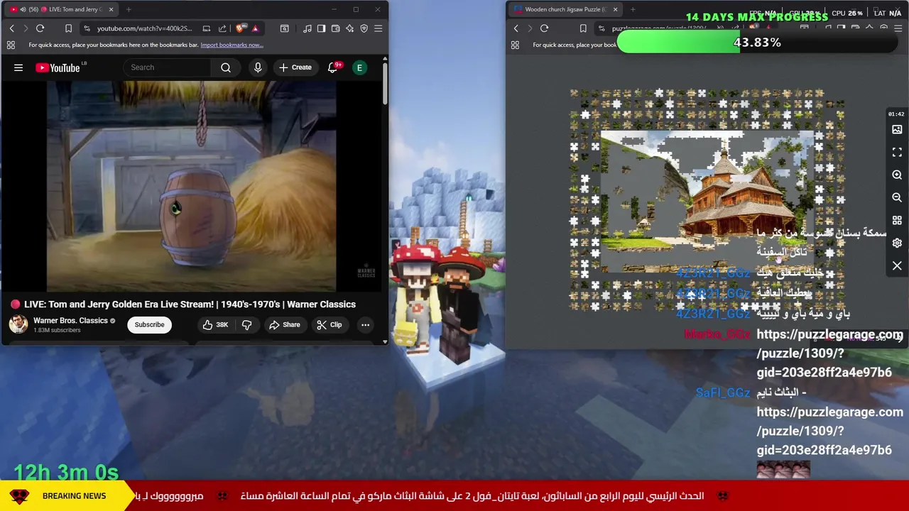This screenshot has height=511, width=909.
Task: Open Warner Bros. Classics channel avatar
Action: click(18, 324)
